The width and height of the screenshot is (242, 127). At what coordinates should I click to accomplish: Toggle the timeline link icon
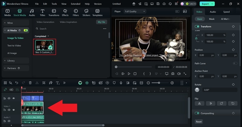point(5,90)
